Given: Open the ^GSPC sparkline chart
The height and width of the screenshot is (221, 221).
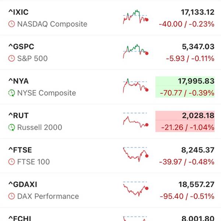Looking at the screenshot, I should 136,52.
